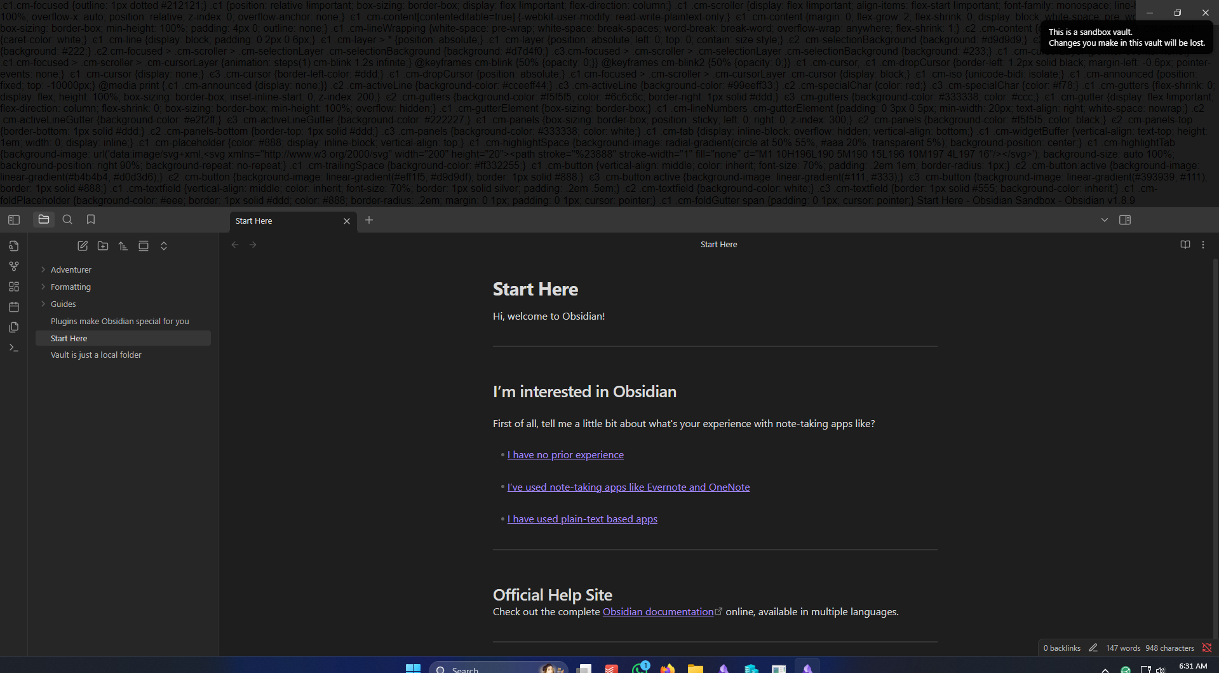The image size is (1219, 673).
Task: Click the Official Help Site heading
Action: 553,595
